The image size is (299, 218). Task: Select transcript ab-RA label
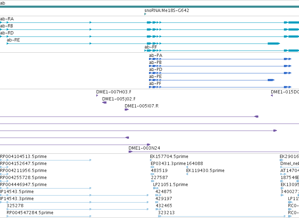[7, 19]
